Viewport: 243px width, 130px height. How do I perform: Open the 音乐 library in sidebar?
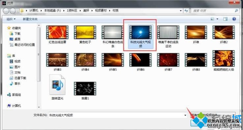[15, 83]
